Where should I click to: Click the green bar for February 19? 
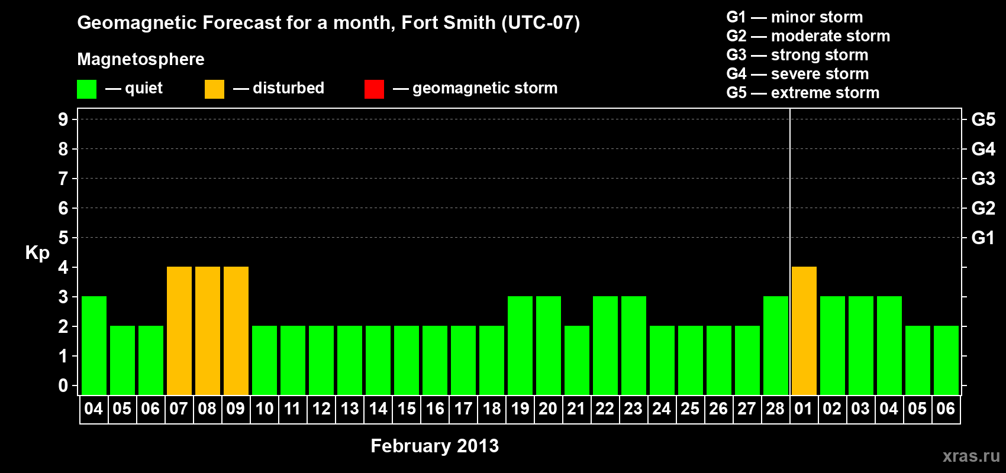pyautogui.click(x=520, y=346)
